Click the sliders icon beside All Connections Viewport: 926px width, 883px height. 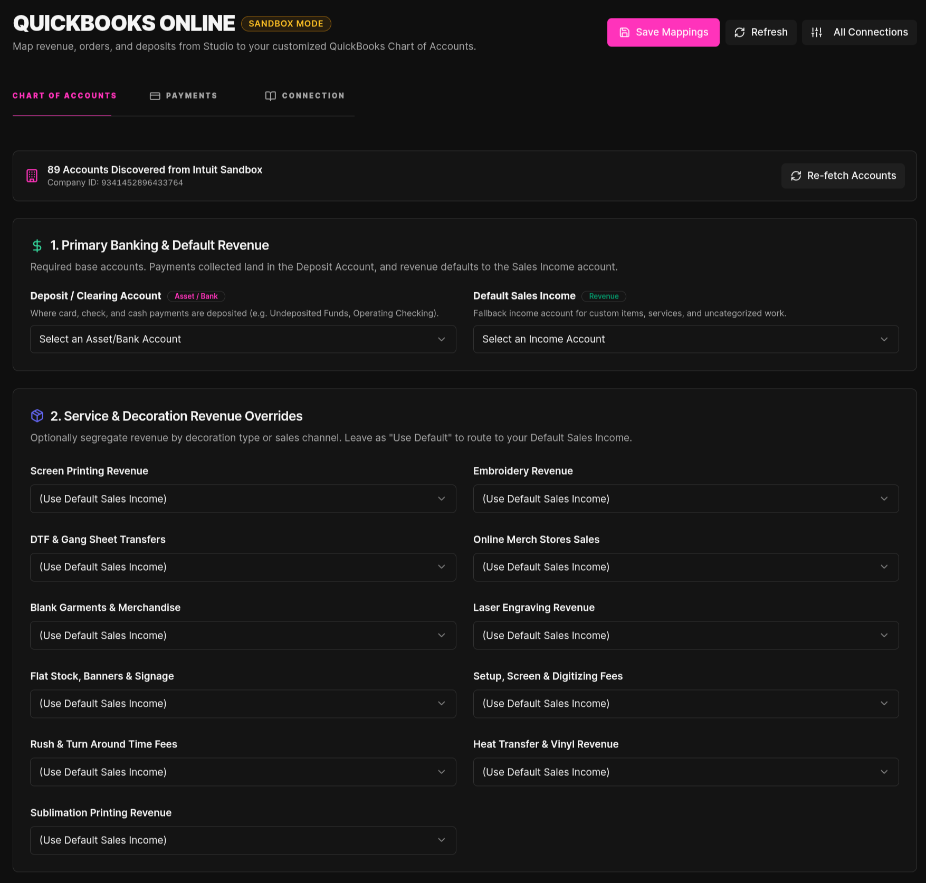(816, 32)
